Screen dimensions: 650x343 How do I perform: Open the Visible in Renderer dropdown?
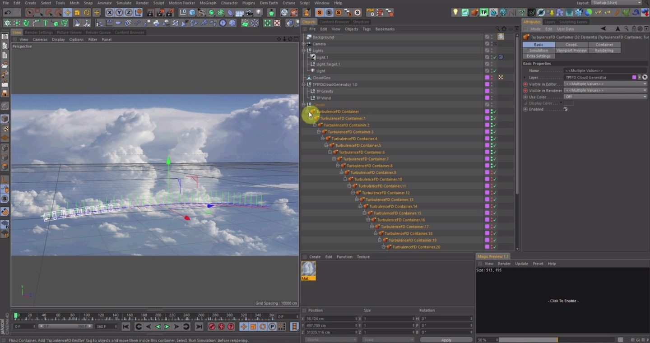pyautogui.click(x=606, y=90)
